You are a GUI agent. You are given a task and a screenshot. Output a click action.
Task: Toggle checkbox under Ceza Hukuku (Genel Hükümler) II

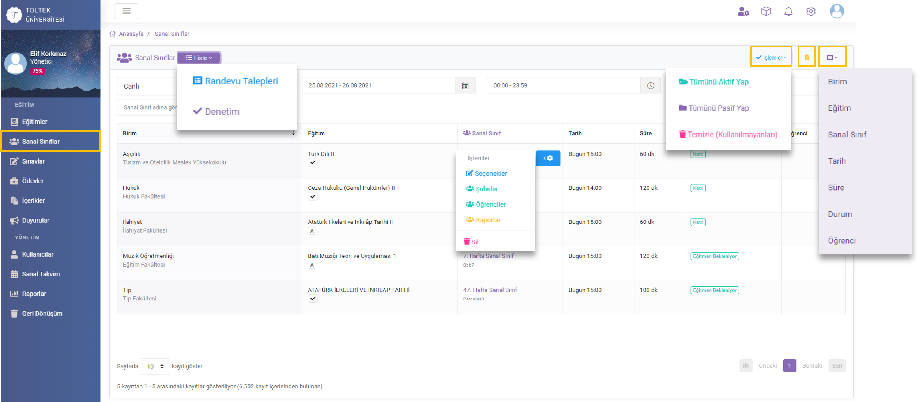click(x=312, y=196)
